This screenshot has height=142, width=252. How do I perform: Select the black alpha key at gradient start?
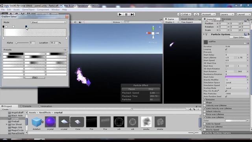[x=4, y=26]
